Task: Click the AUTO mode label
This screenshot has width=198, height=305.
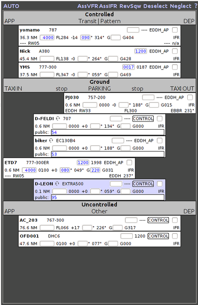Action: (11, 6)
